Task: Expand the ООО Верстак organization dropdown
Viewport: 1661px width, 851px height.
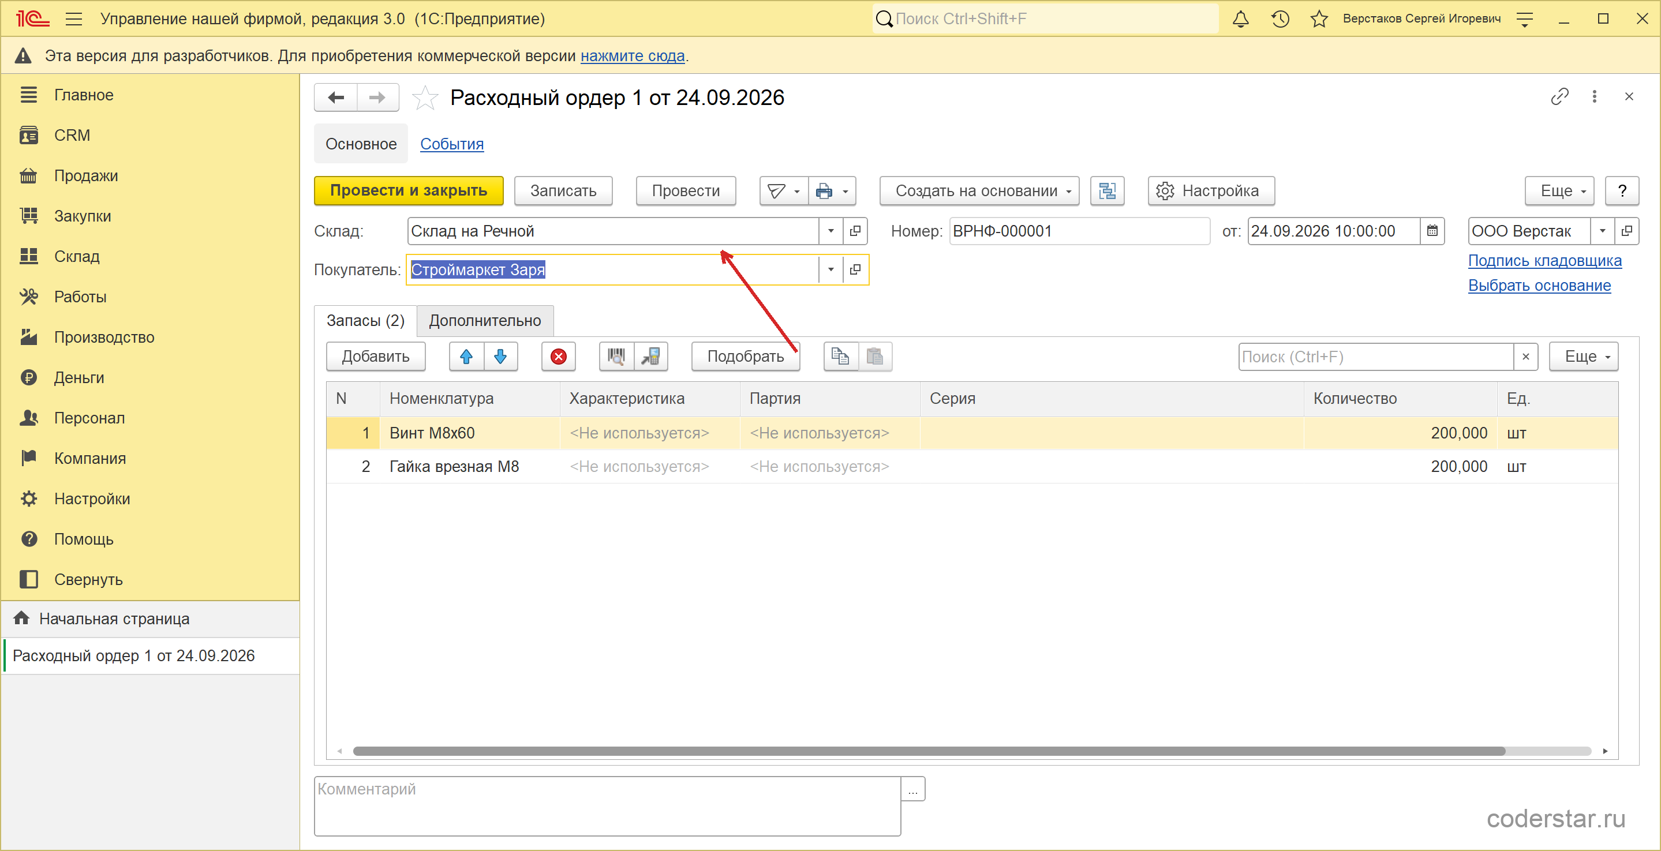Action: click(x=1602, y=231)
